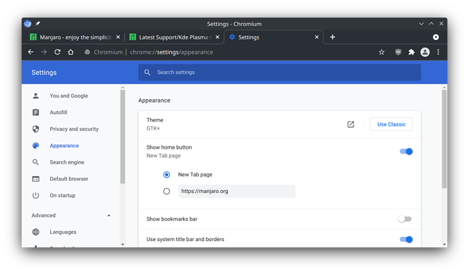Click the Appearance section heading

pyautogui.click(x=154, y=101)
